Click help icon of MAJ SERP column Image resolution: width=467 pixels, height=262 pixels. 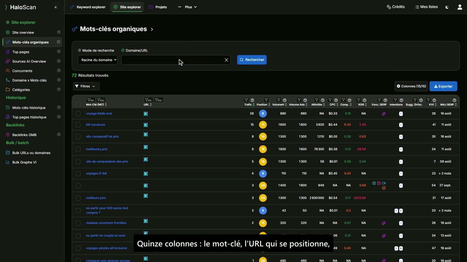(x=454, y=100)
